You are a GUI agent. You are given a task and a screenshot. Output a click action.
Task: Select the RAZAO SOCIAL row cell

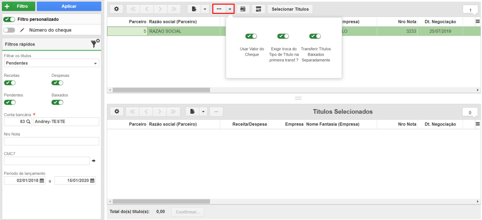coord(184,31)
